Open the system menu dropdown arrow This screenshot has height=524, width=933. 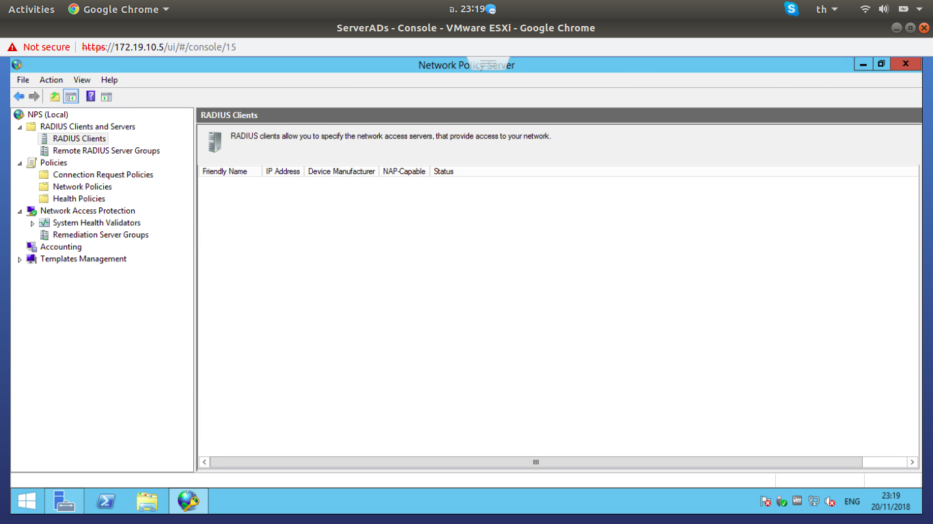(919, 10)
